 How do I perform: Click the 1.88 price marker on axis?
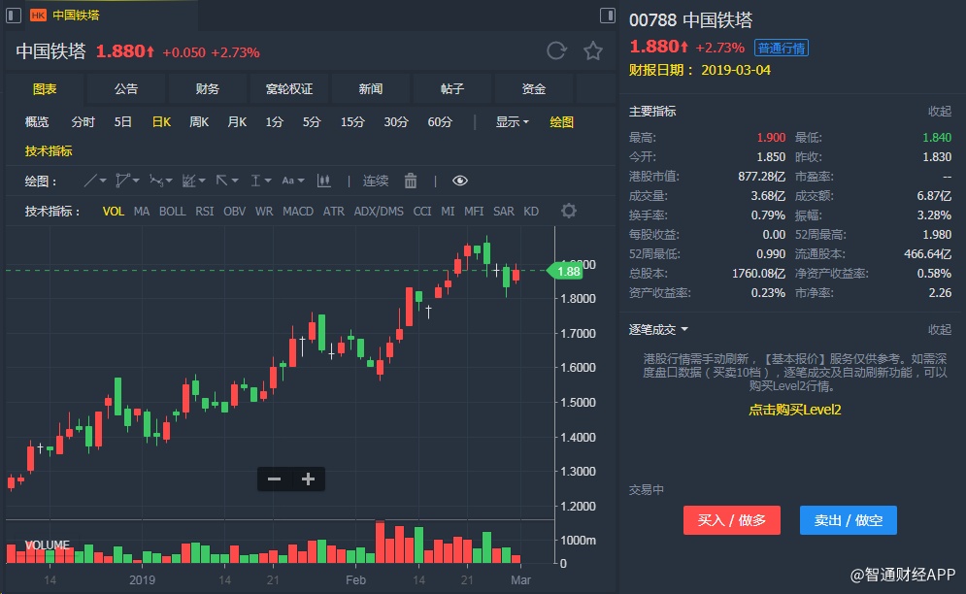(569, 271)
